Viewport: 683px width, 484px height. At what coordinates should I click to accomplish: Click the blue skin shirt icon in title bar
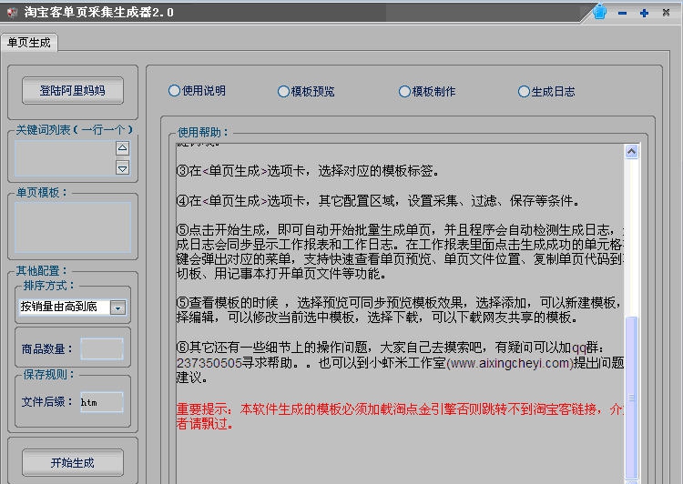click(x=600, y=12)
